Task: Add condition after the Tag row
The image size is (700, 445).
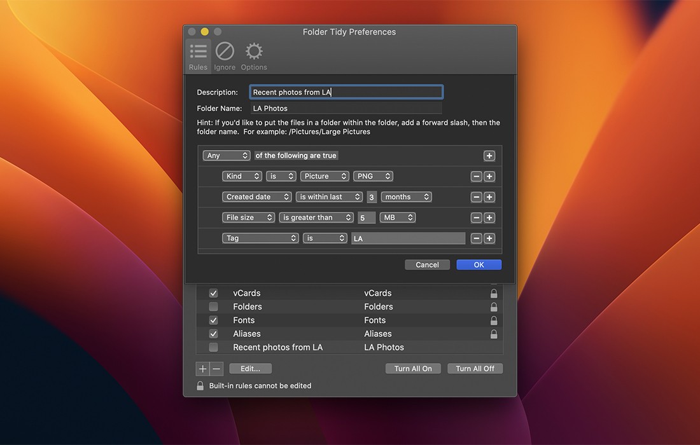Action: 489,238
